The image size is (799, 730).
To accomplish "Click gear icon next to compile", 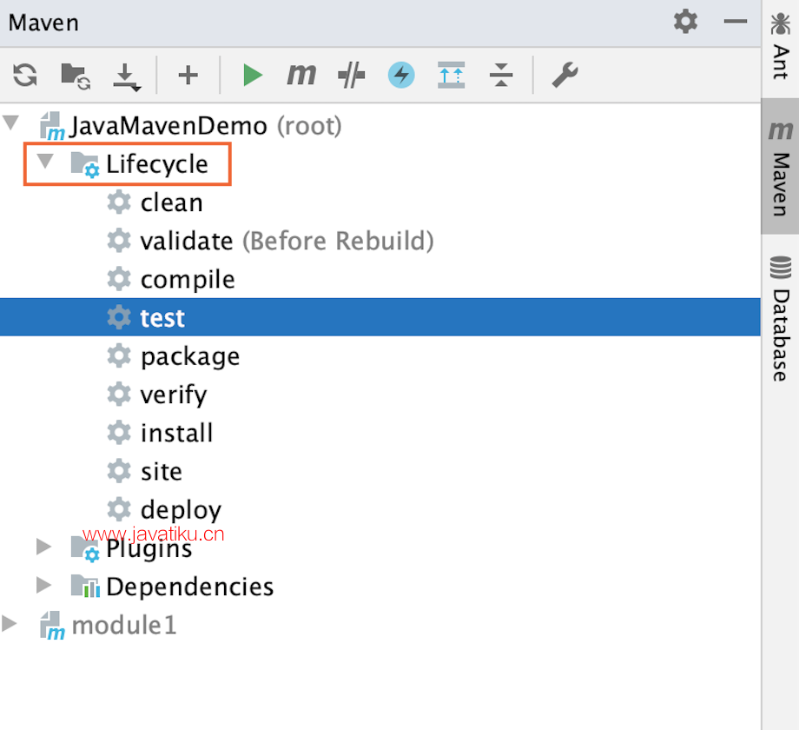I will pos(119,279).
